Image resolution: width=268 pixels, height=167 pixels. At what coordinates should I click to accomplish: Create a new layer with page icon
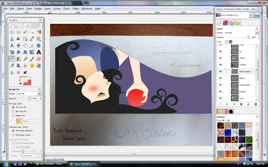click(x=220, y=104)
